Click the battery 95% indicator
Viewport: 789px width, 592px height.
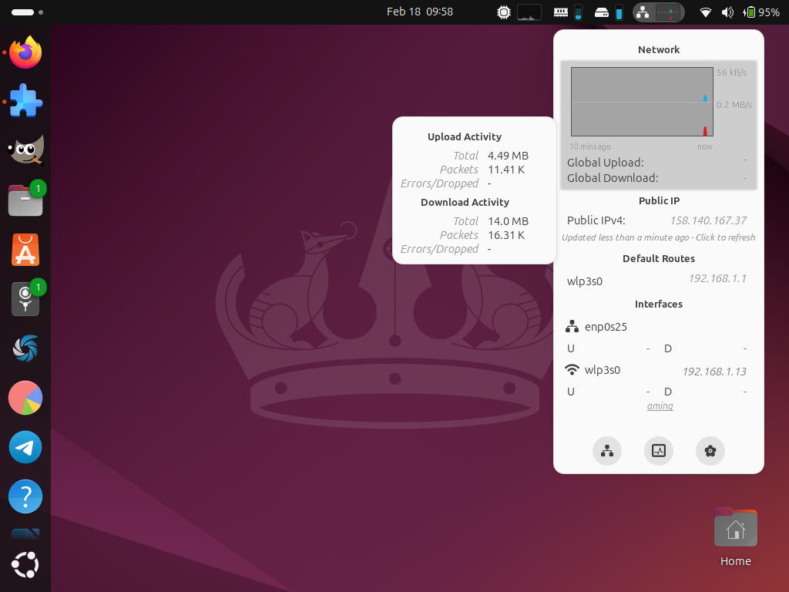761,12
